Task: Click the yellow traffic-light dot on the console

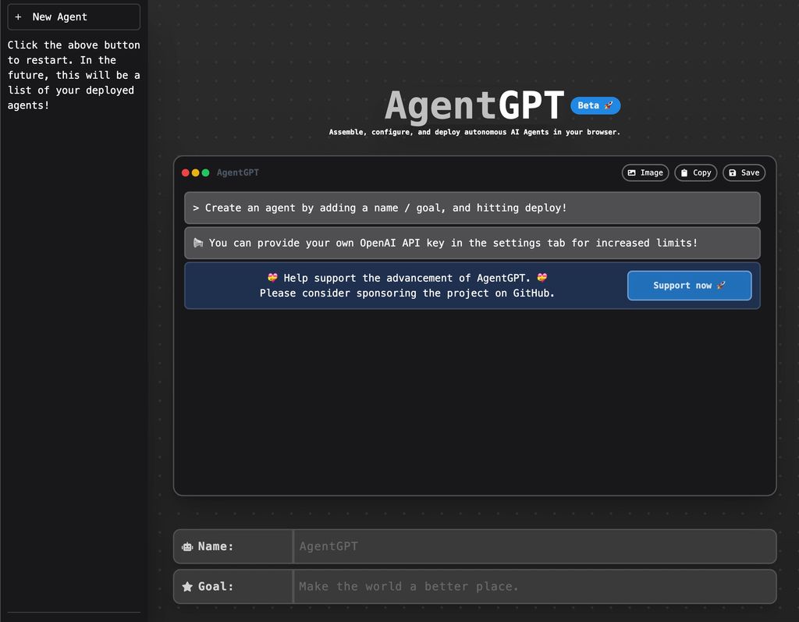Action: click(x=194, y=172)
